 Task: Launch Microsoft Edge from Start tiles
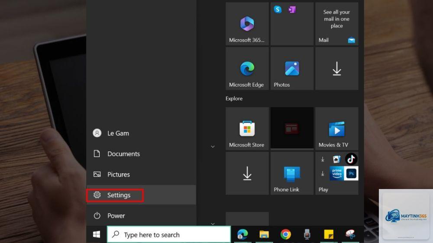[x=247, y=69]
